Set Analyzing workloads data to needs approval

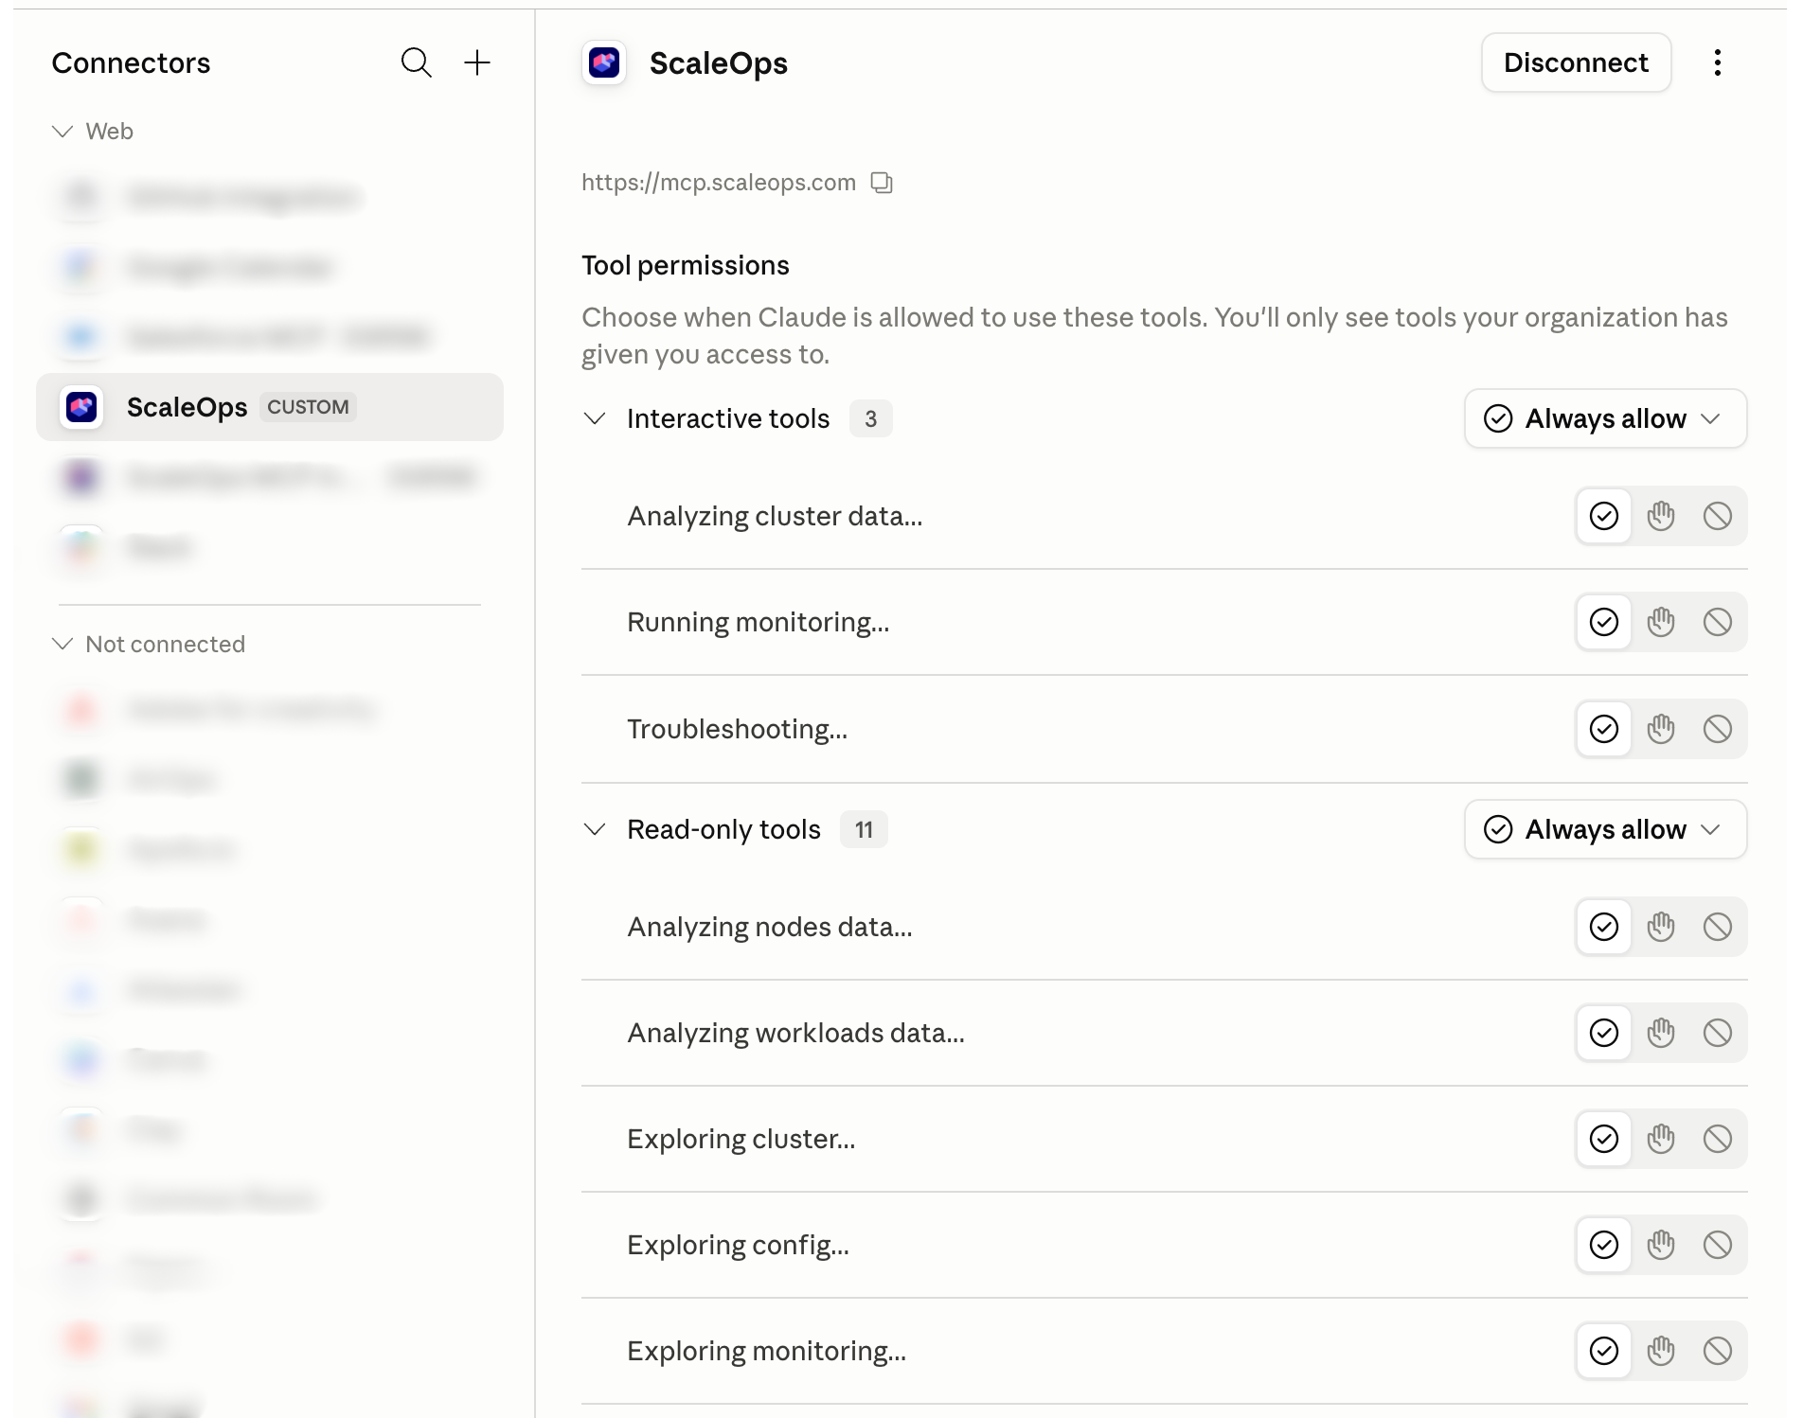[1660, 1033]
